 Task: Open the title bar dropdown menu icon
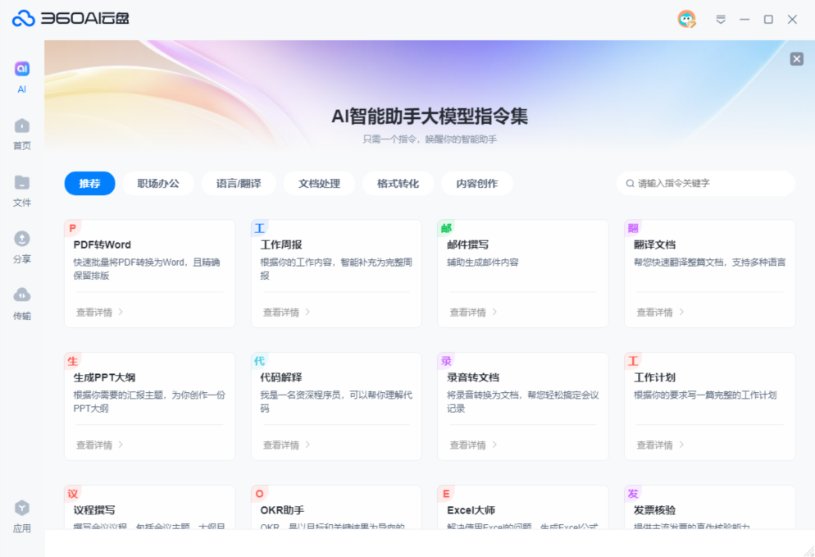point(721,19)
